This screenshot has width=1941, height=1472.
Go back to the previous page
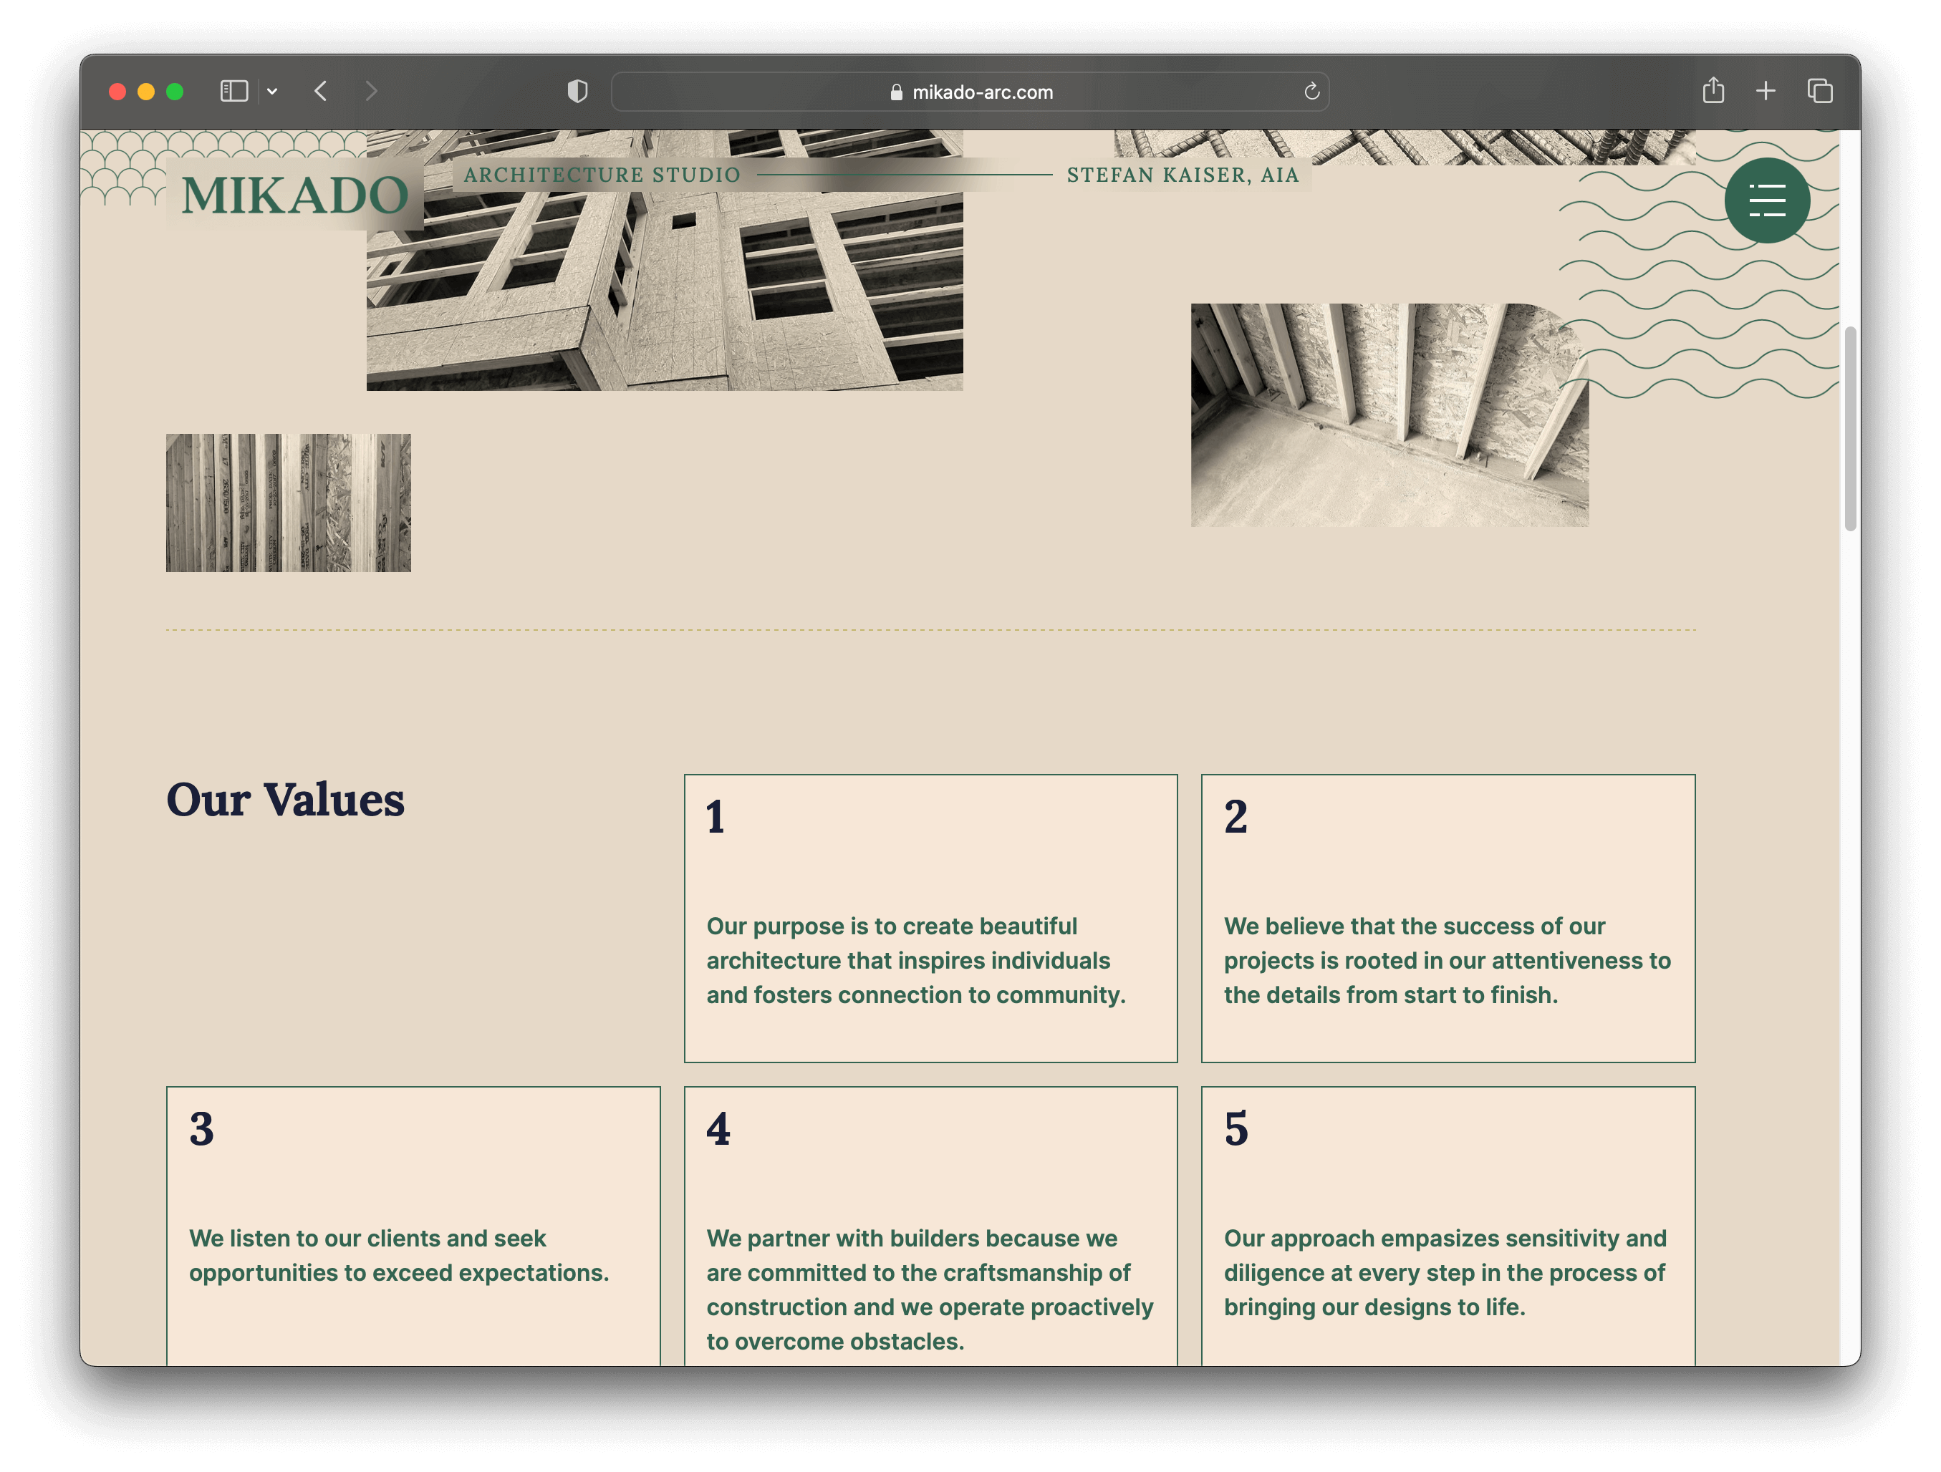pyautogui.click(x=321, y=91)
